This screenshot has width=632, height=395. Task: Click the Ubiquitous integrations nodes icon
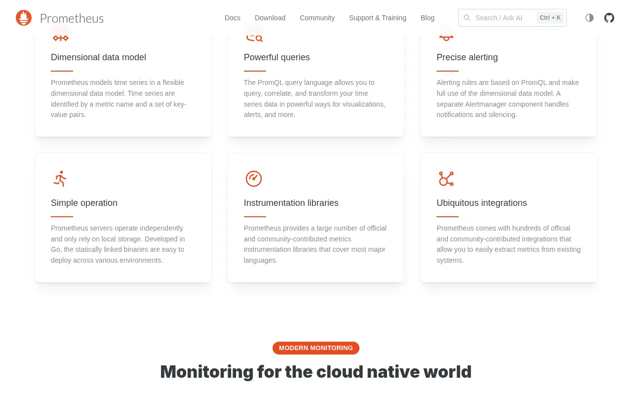pyautogui.click(x=446, y=179)
